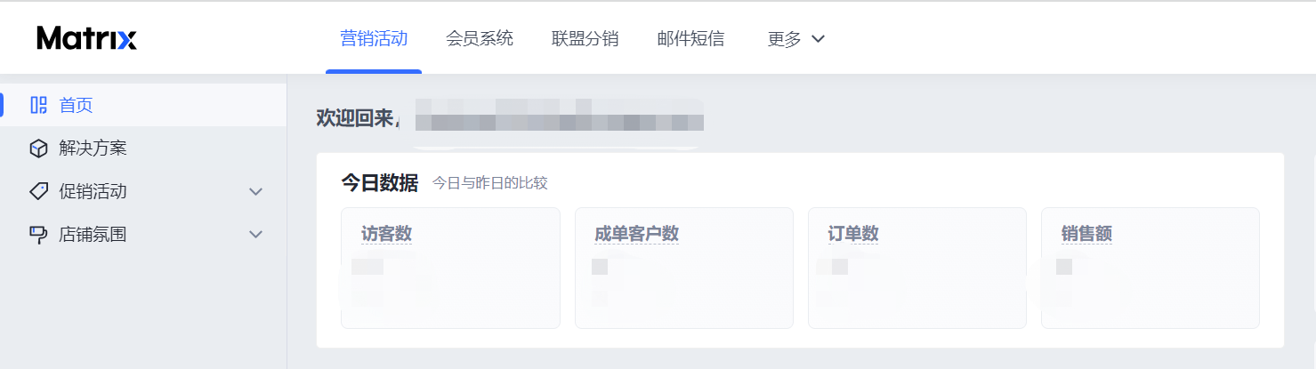Screen dimensions: 1316x369
Task: Click the 促销活动 tag icon
Action: (38, 191)
